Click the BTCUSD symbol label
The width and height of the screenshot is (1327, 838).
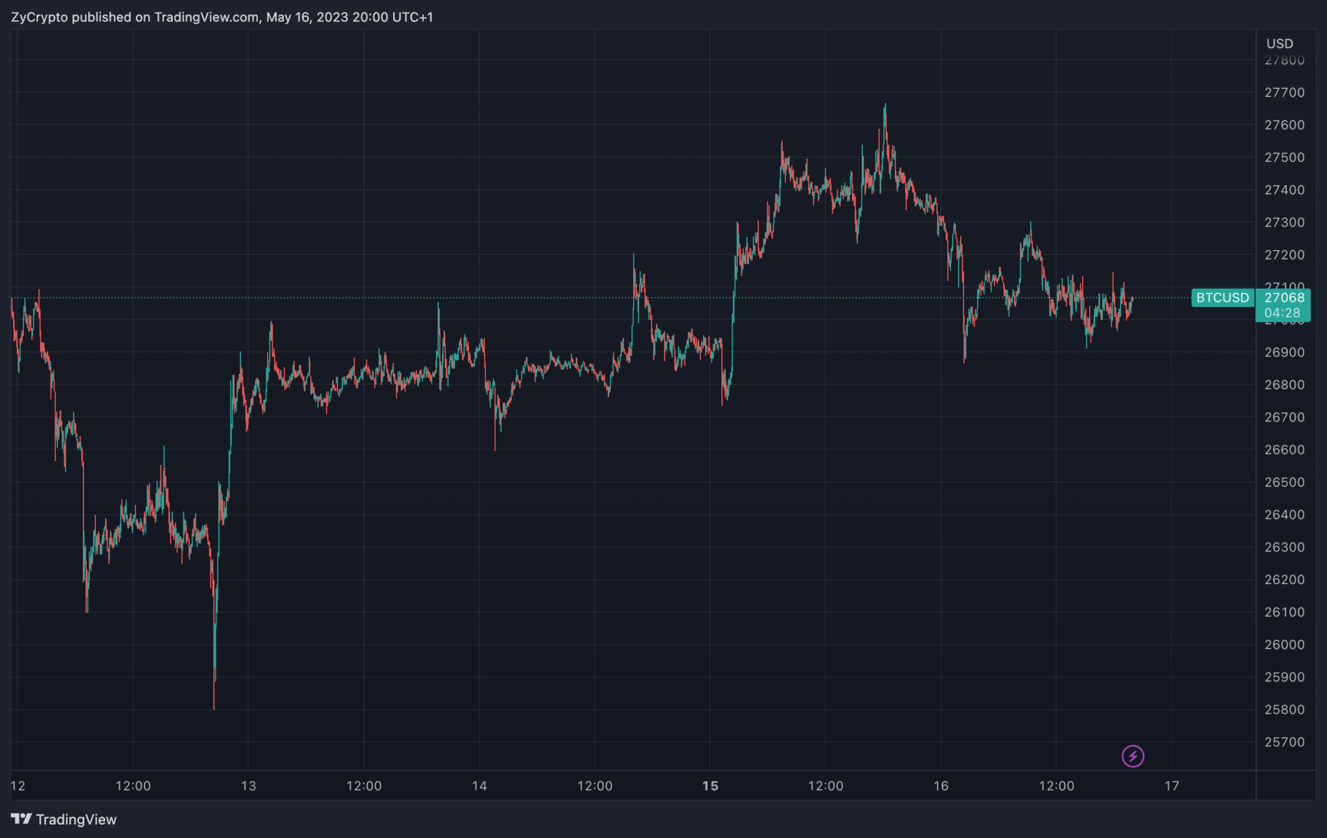point(1222,298)
